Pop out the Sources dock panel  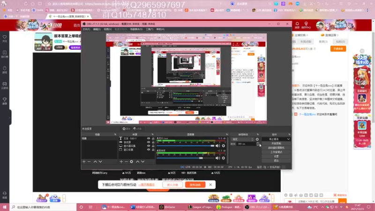point(153,135)
